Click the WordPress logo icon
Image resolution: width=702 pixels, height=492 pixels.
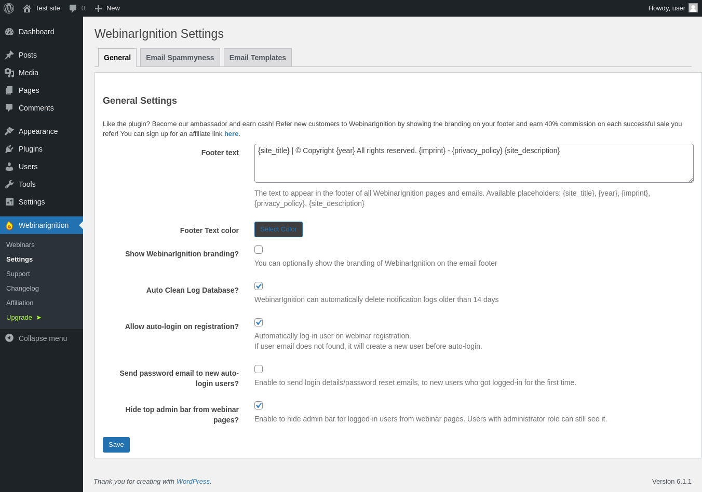(9, 8)
